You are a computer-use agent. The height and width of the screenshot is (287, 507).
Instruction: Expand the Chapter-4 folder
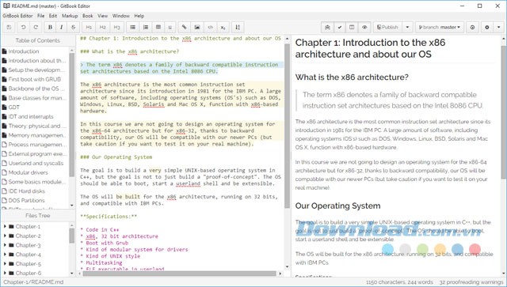tap(5, 255)
